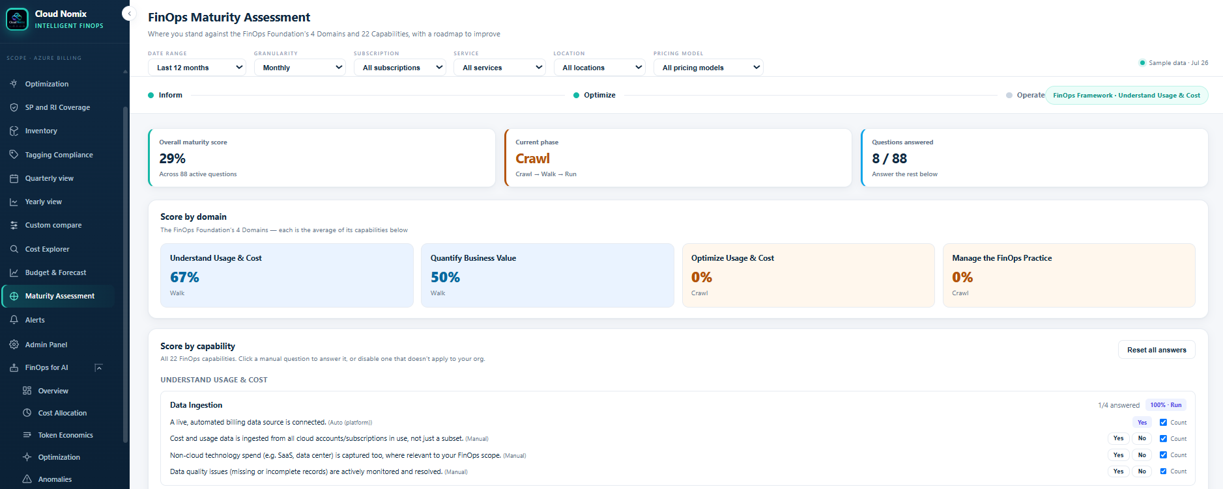Click the Cloud Nomix logo icon
The width and height of the screenshot is (1223, 489).
17,20
